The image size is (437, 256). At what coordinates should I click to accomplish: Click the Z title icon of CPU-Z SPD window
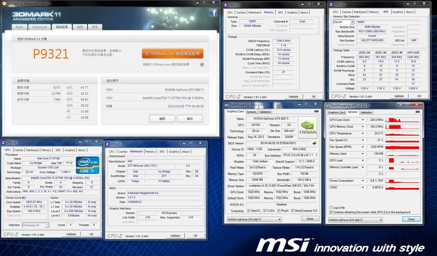click(331, 4)
